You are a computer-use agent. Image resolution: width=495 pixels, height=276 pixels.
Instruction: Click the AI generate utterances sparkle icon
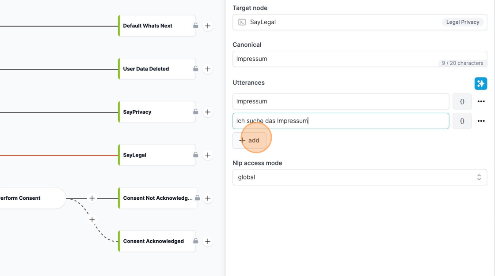[x=480, y=83]
